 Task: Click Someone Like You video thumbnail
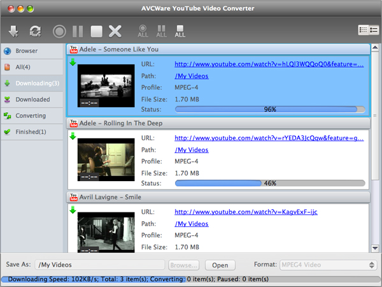tap(106, 85)
